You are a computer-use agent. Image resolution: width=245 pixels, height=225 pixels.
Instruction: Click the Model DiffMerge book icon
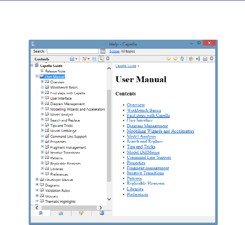(47, 130)
